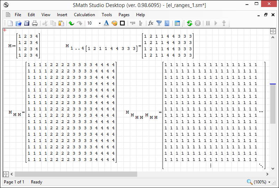Open a file with the folder icon

pos(18,23)
